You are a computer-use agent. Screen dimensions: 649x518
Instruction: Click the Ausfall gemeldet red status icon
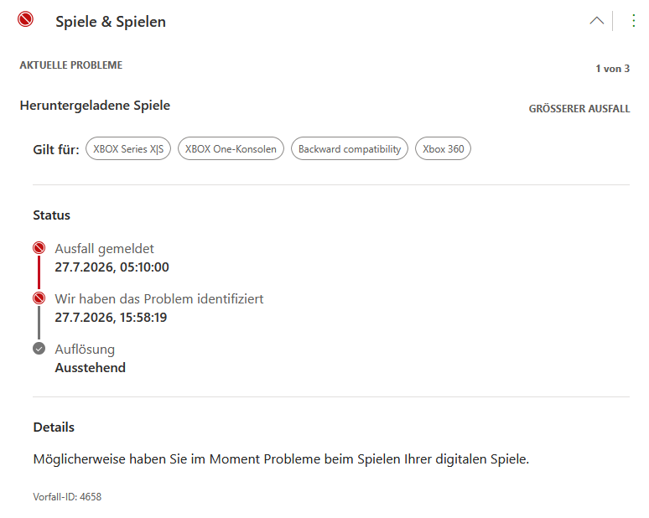click(39, 248)
